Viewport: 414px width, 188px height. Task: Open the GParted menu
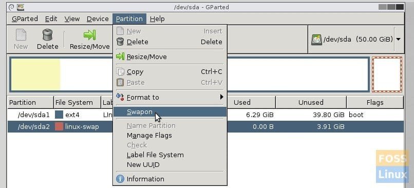(25, 18)
